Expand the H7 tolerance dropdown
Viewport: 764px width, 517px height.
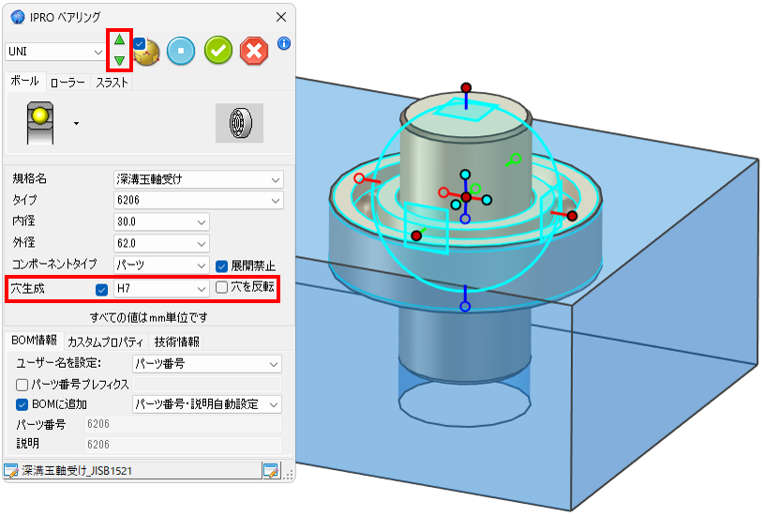coord(161,289)
